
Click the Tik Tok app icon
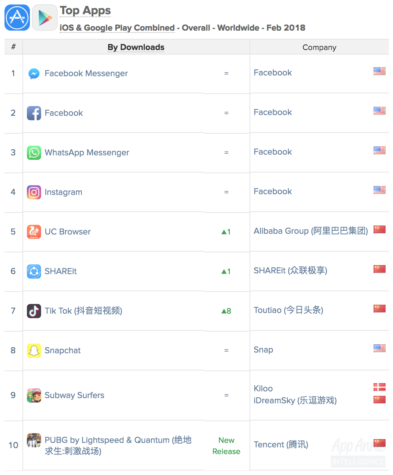(34, 311)
